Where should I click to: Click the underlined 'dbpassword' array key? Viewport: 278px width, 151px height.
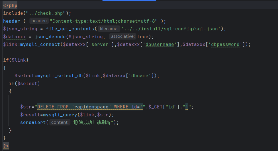(227, 44)
